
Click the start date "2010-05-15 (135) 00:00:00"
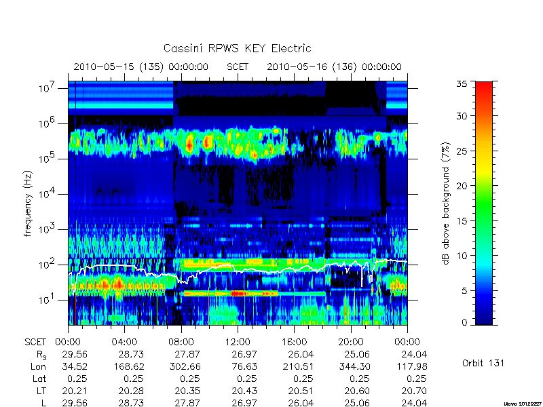[x=141, y=66]
